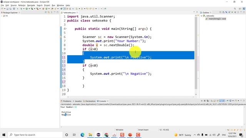This screenshot has height=138, width=246.
Task: Click the Search magnifier icon at top right
Action: pos(235,8)
